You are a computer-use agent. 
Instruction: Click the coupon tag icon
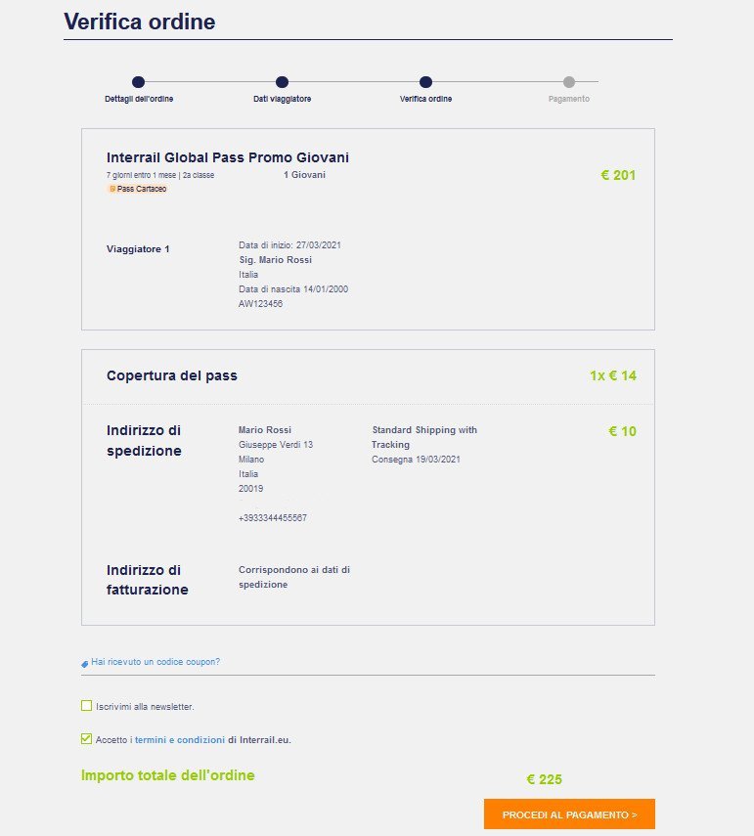84,664
